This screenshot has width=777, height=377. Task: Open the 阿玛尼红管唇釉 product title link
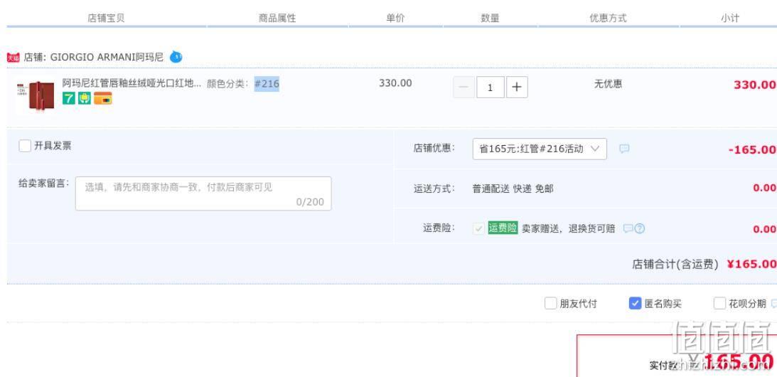click(132, 83)
